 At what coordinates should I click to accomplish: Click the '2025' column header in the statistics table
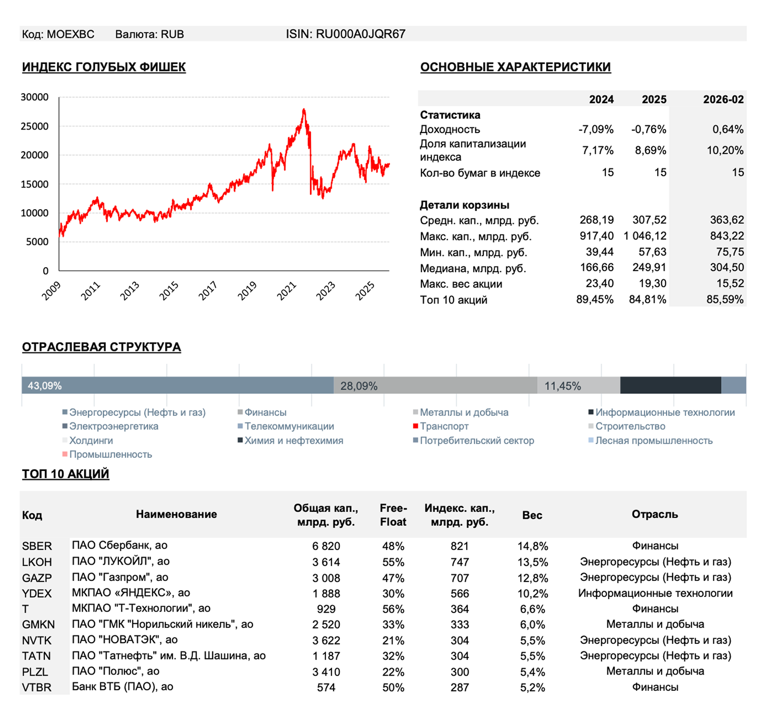(654, 100)
